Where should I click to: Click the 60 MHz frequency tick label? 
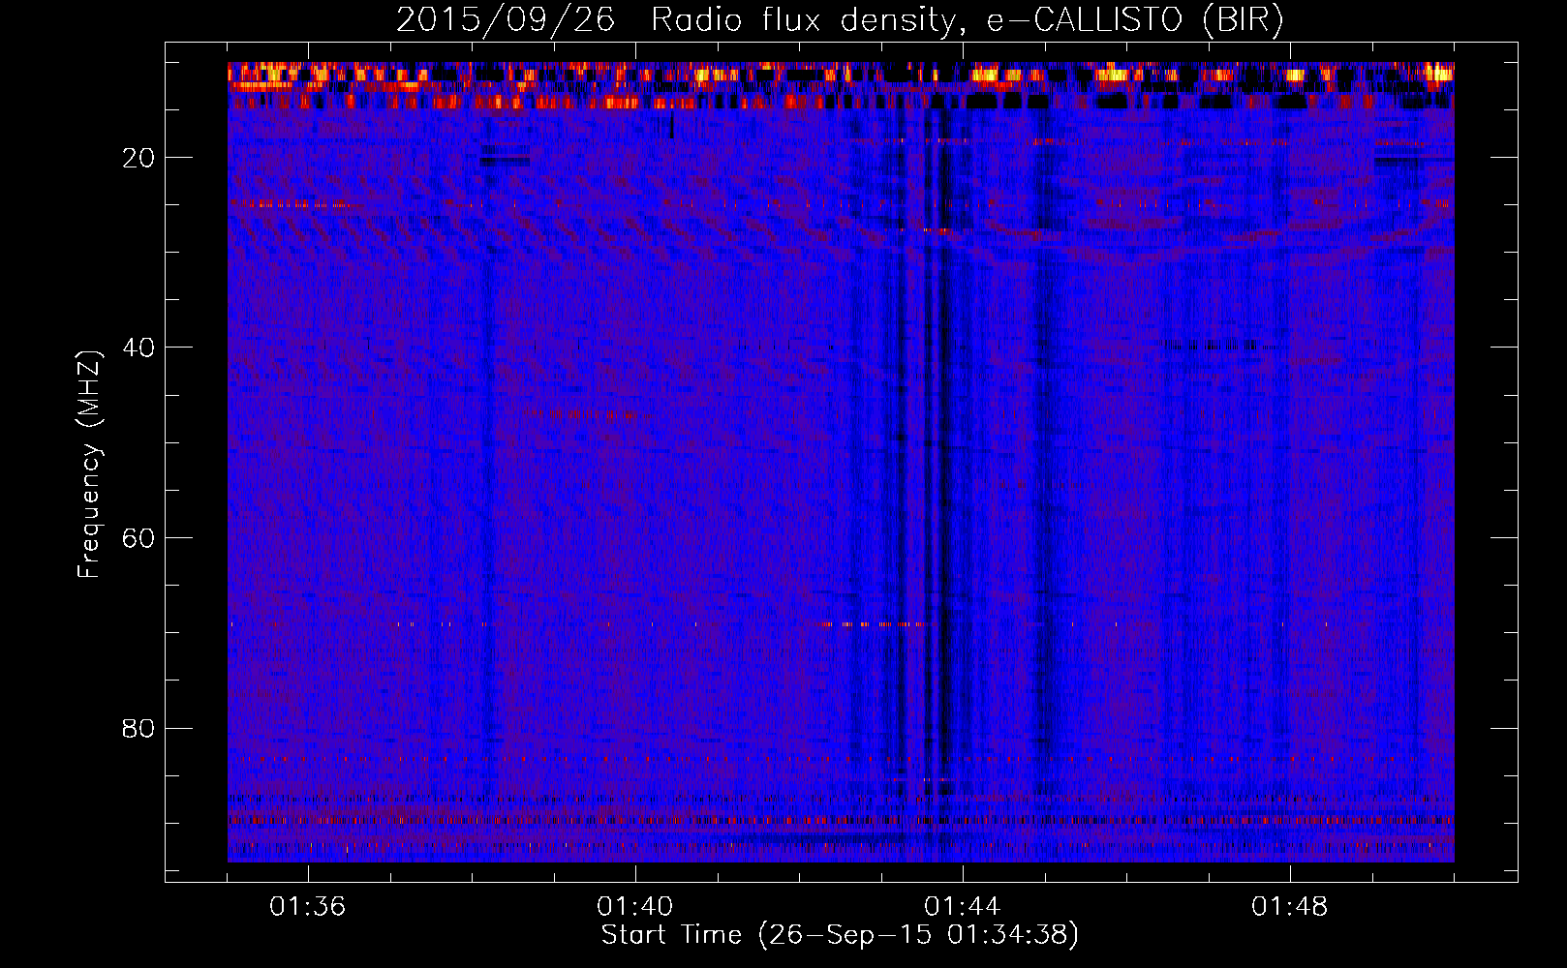tap(139, 538)
